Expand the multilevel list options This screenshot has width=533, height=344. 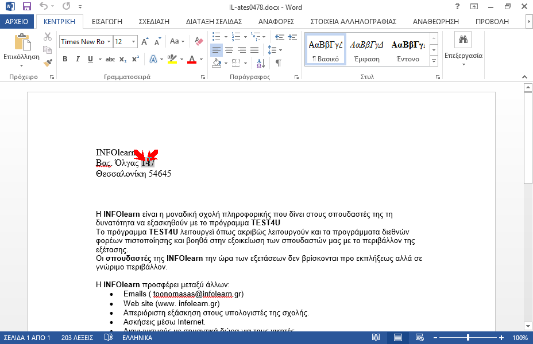264,37
